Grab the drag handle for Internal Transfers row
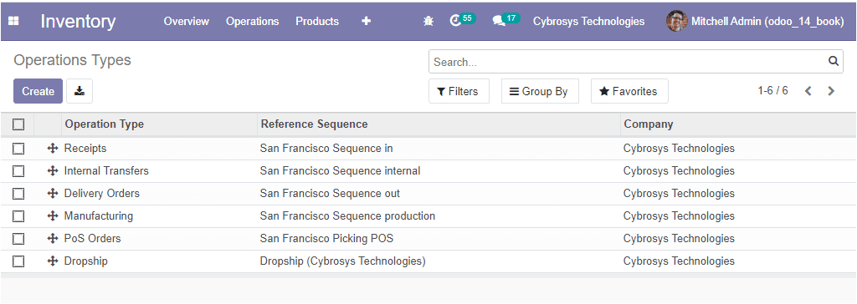 [53, 171]
